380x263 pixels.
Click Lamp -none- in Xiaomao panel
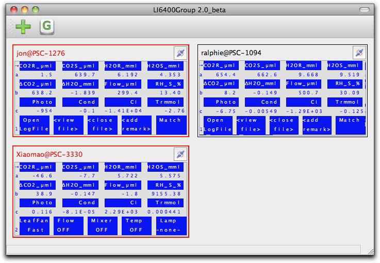pos(171,226)
